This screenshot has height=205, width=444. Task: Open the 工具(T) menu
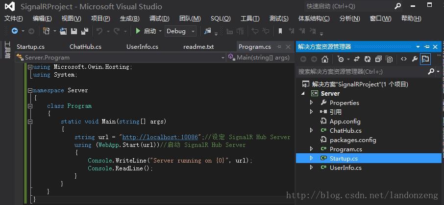tap(250, 19)
